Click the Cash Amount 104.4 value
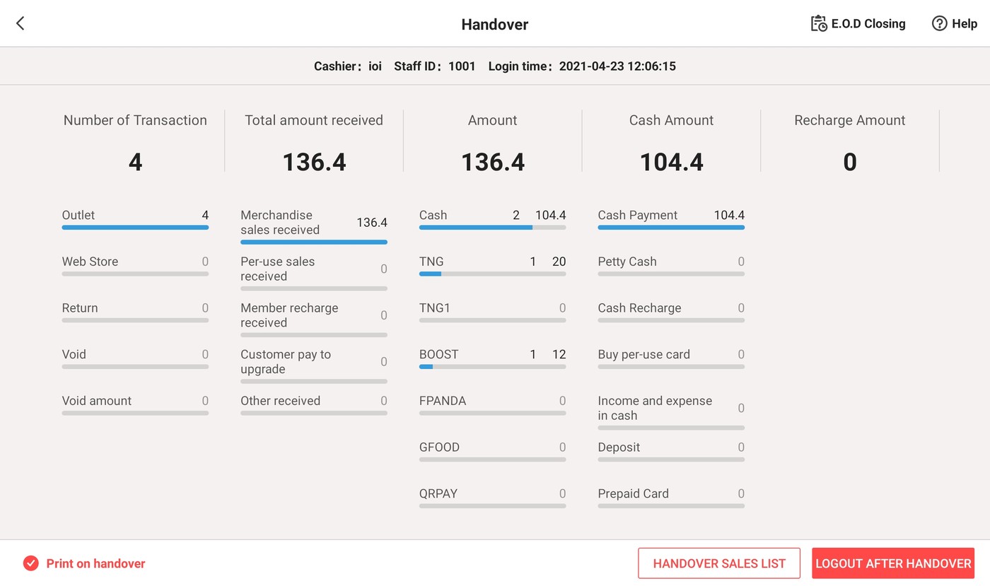 pyautogui.click(x=671, y=163)
